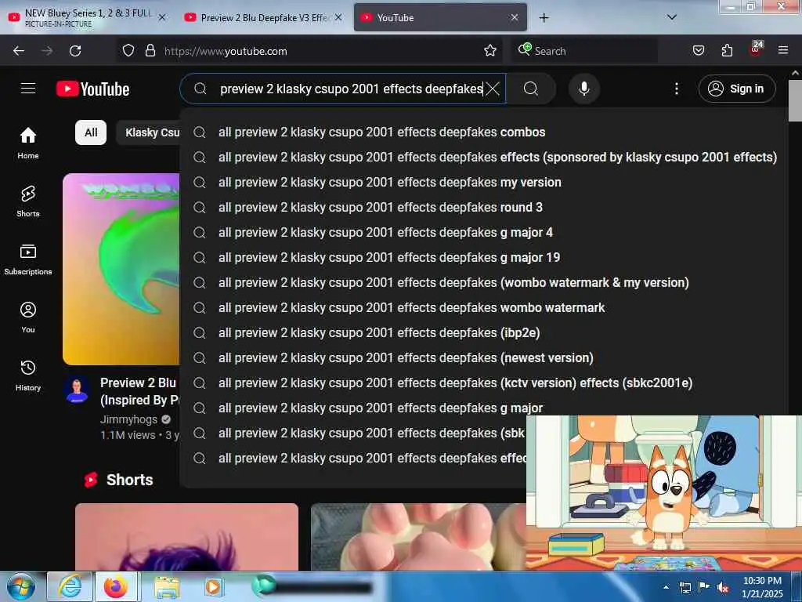The width and height of the screenshot is (802, 602).
Task: Open YouTube settings three-dot menu
Action: 676,89
